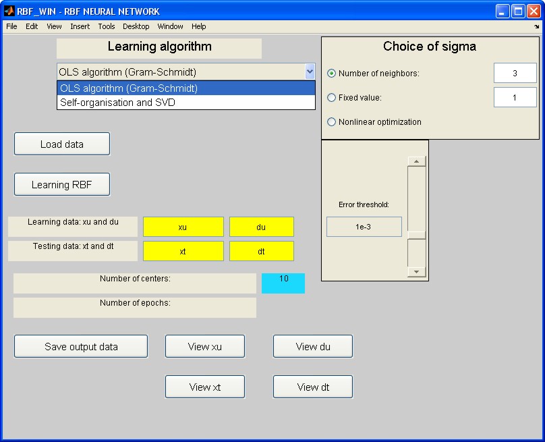
Task: Click the MATLAB icon in title bar
Action: [9, 11]
